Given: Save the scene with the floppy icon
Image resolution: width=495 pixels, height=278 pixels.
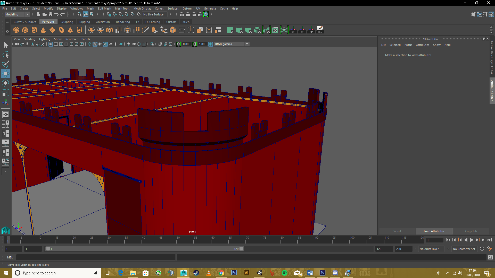Looking at the screenshot, I should click(x=51, y=14).
